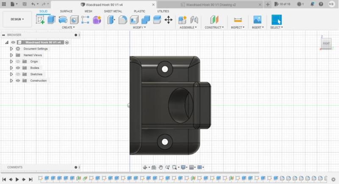339x184 pixels.
Task: Select the Insert image tool
Action: (x=257, y=20)
